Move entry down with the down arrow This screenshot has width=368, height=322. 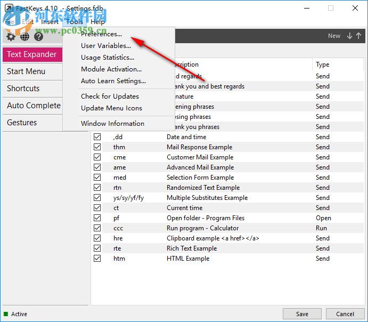tap(350, 36)
